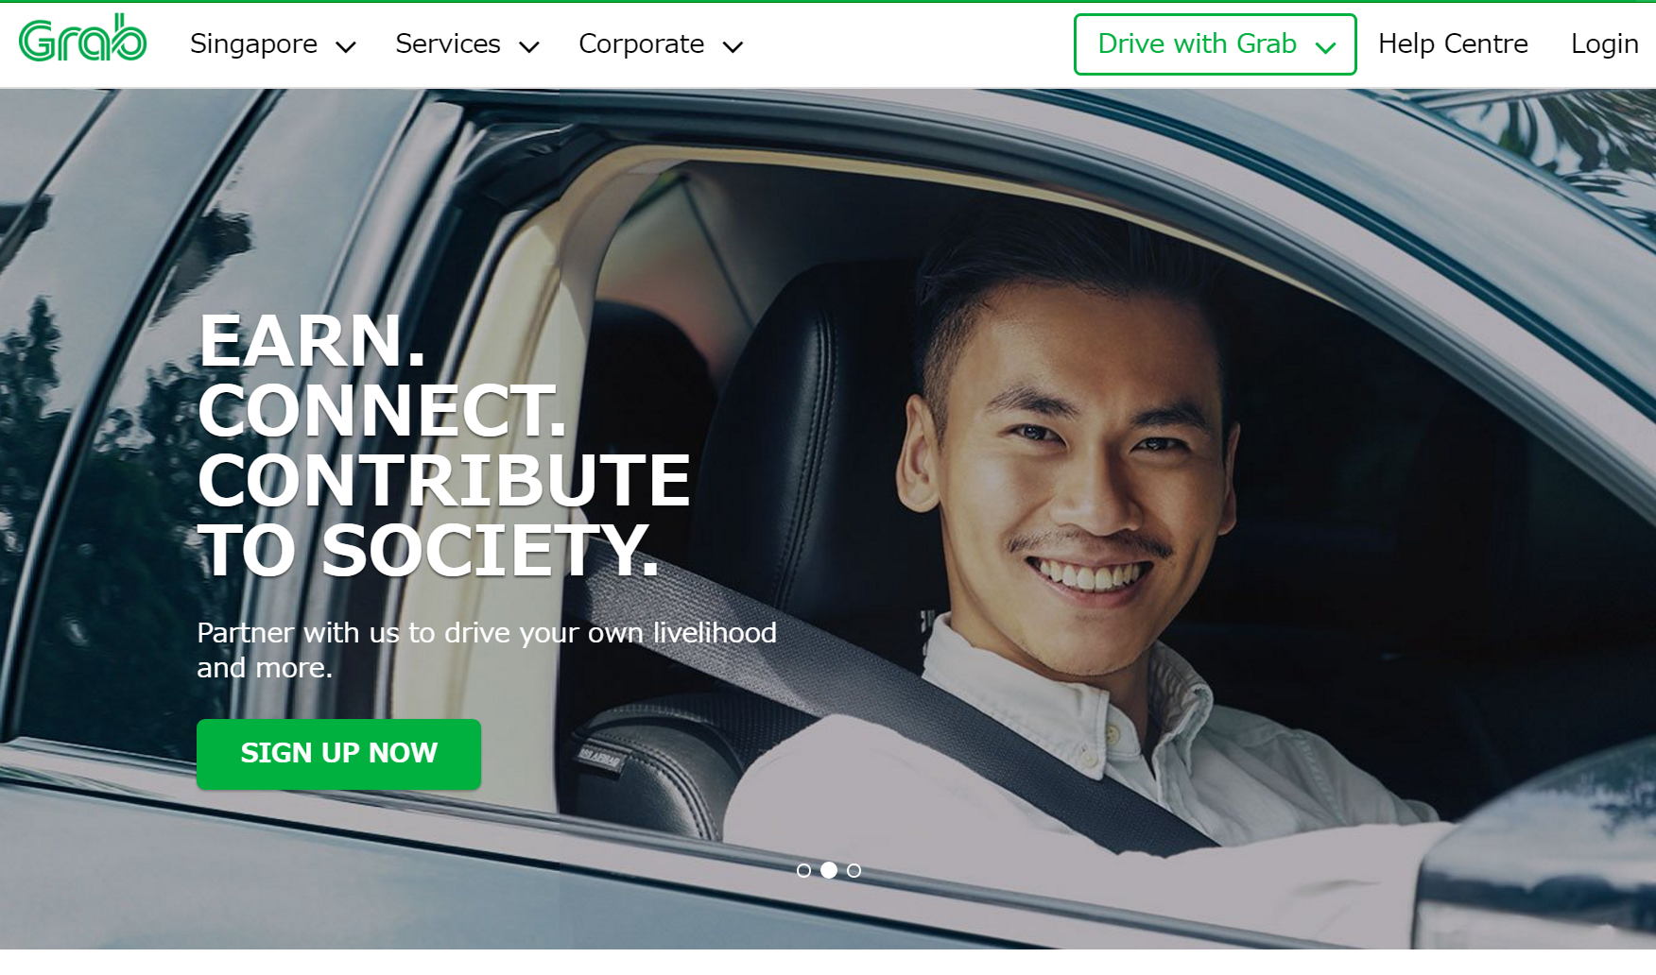The image size is (1656, 975).
Task: Select the third carousel slide dot
Action: [854, 870]
